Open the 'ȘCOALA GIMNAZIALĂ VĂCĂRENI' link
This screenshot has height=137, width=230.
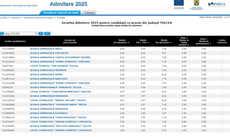[48, 70]
